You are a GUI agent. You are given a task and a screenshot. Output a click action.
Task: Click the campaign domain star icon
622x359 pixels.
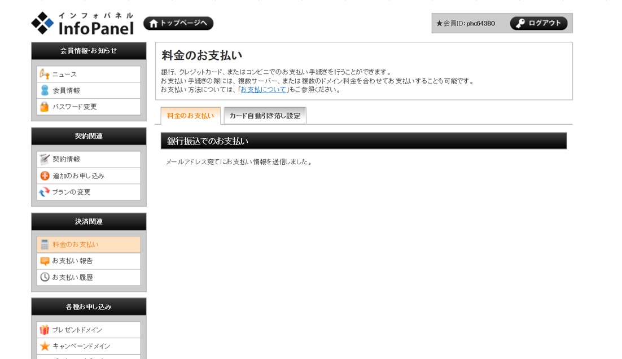(x=45, y=346)
